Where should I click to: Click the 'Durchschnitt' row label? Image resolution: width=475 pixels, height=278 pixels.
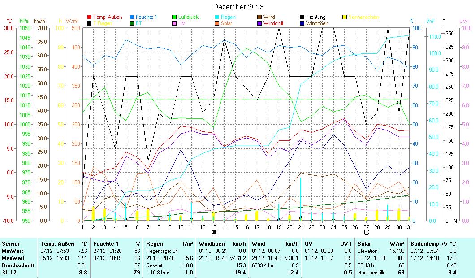(18, 265)
